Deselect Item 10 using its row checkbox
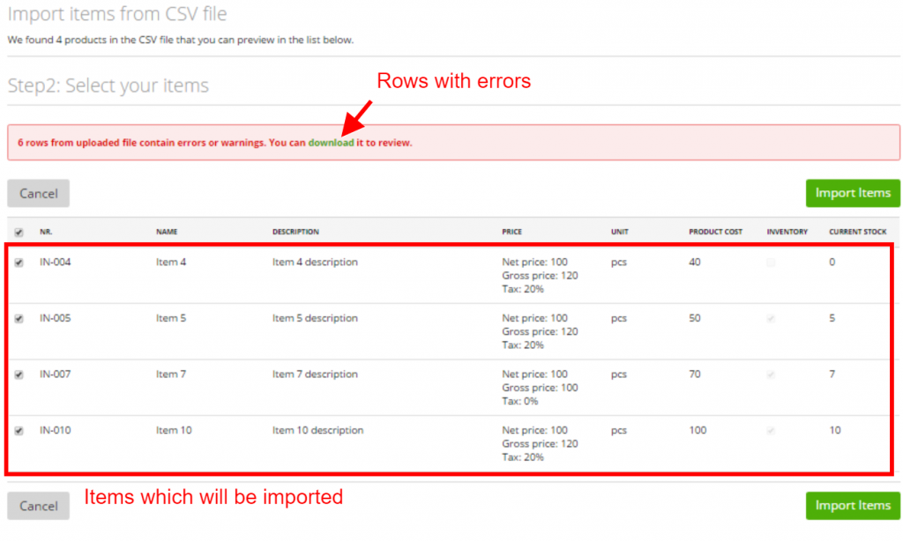 [19, 430]
